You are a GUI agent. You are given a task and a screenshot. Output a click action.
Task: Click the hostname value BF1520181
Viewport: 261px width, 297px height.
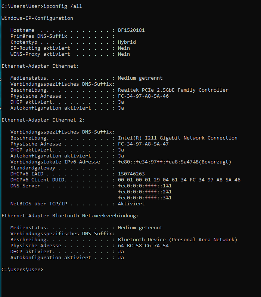[131, 30]
